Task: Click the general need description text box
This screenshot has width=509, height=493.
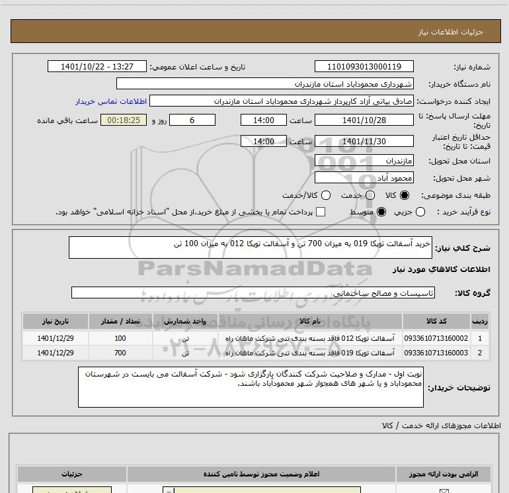Action: click(x=251, y=247)
